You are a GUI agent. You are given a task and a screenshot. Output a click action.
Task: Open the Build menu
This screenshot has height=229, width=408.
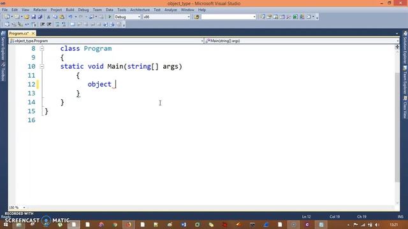[x=70, y=10]
